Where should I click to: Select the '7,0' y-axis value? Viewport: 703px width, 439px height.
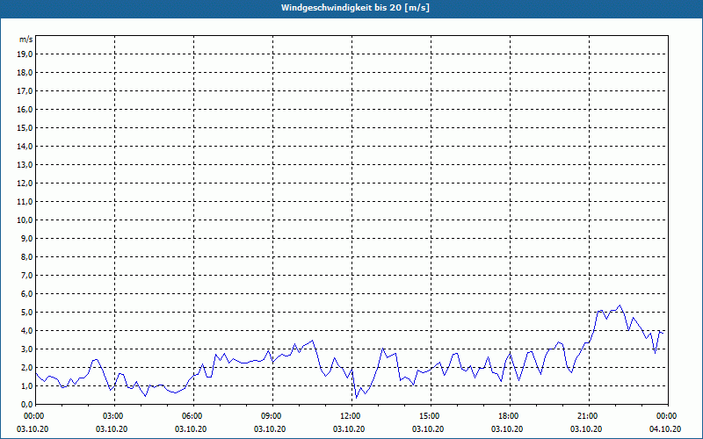26,275
